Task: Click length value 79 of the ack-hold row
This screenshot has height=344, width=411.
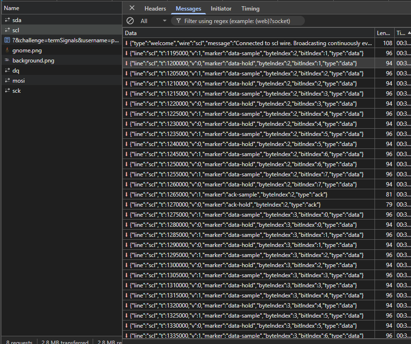Action: [389, 205]
